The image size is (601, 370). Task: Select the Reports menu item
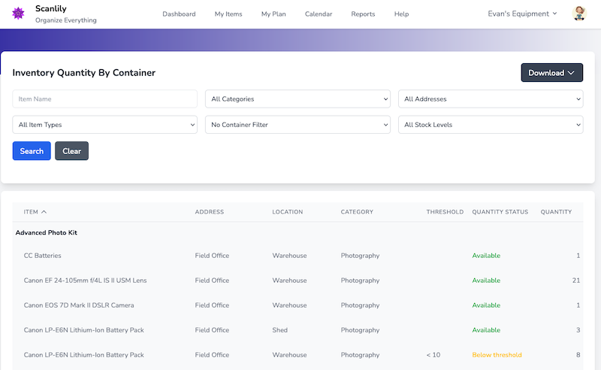click(363, 14)
